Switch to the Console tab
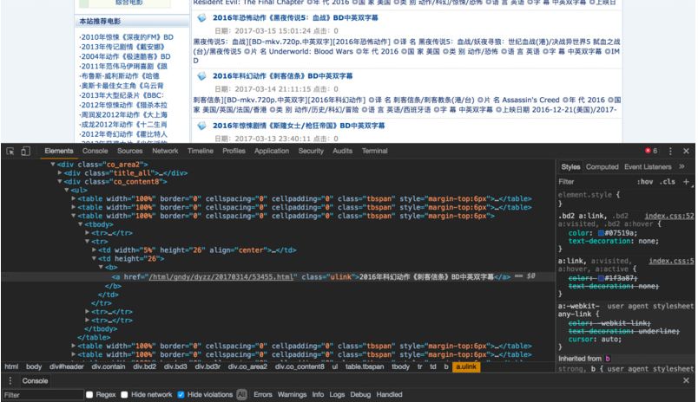698x402 pixels. [x=95, y=151]
